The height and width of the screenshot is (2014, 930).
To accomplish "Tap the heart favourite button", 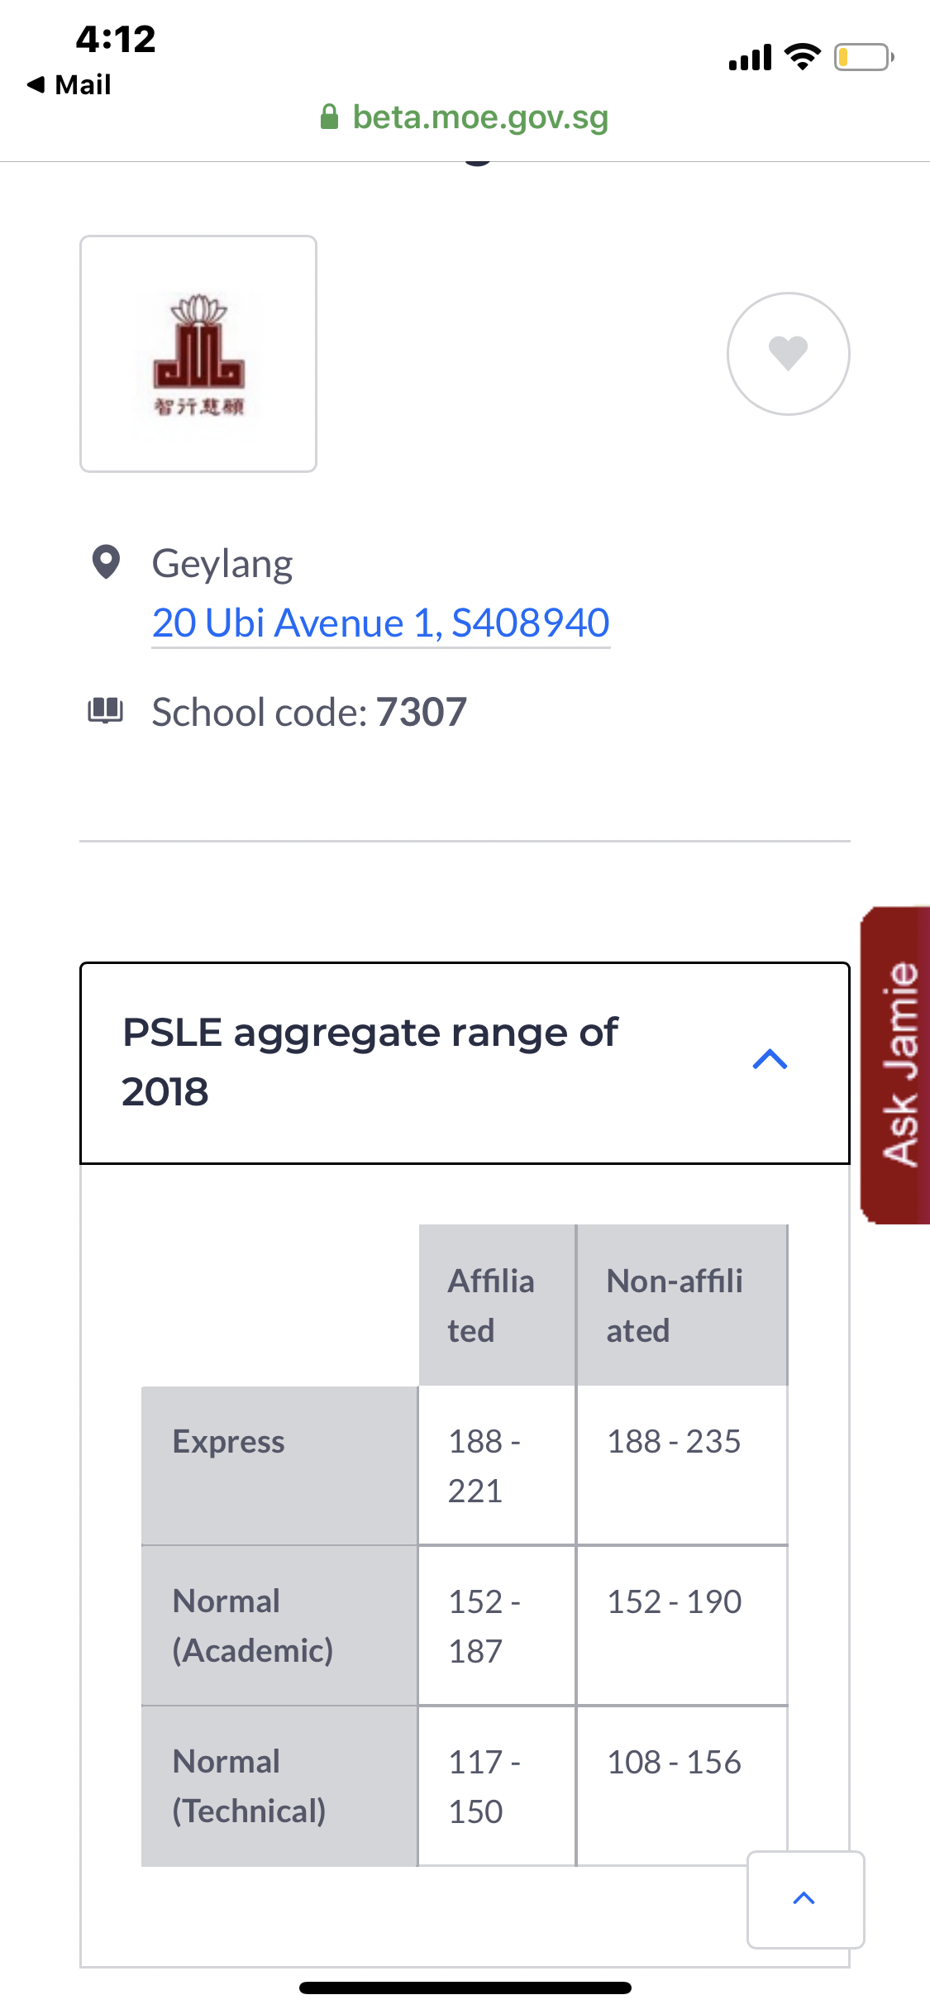I will click(788, 354).
